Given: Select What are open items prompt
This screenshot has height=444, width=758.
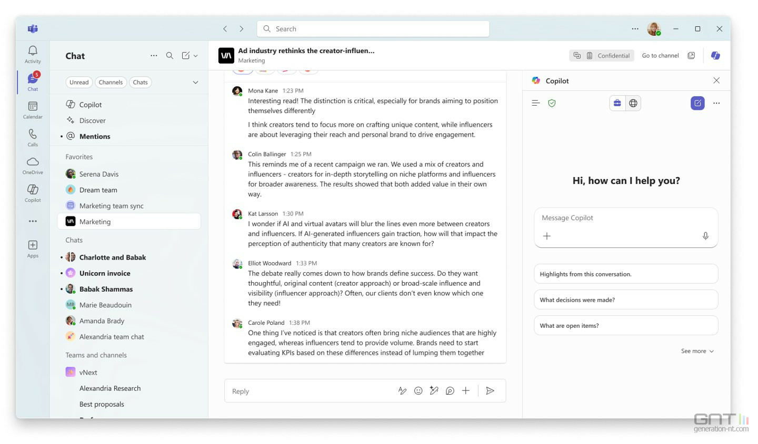Looking at the screenshot, I should 626,325.
